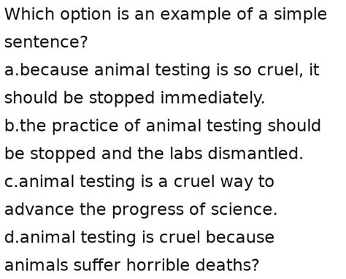Image resolution: width=346 pixels, height=279 pixels.
Task: Select answer option d about horrible deaths
Action: 139,251
